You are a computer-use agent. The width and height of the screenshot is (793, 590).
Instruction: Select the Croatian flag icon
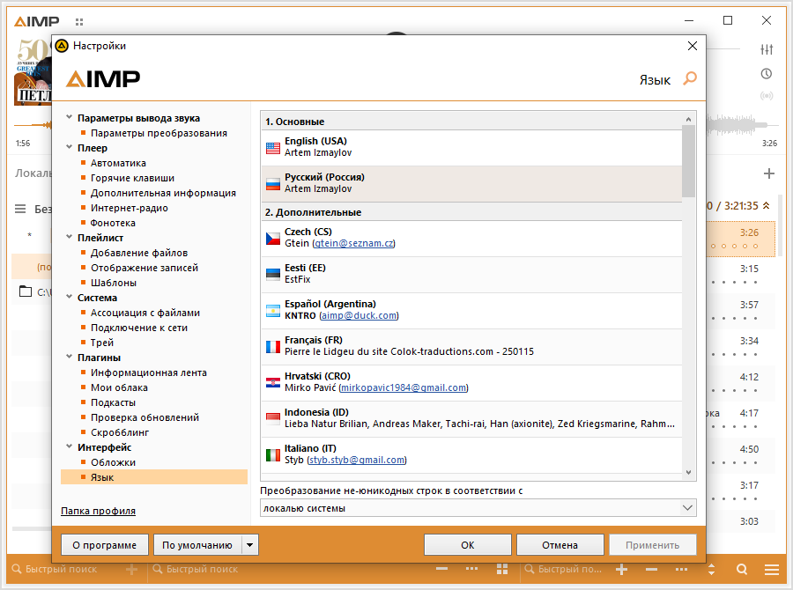point(273,383)
